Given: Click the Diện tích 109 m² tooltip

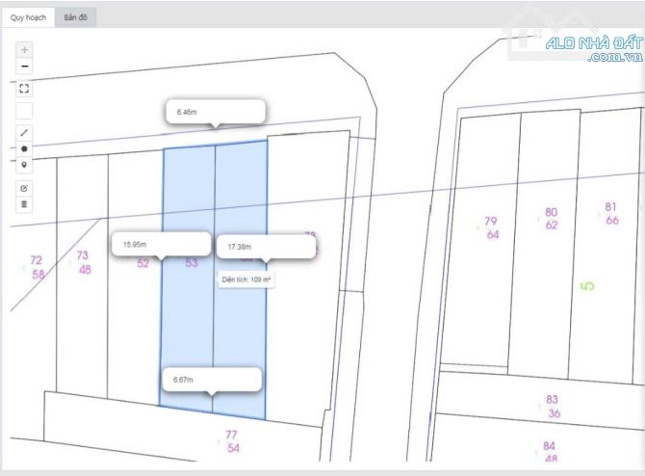Looking at the screenshot, I should pyautogui.click(x=246, y=279).
